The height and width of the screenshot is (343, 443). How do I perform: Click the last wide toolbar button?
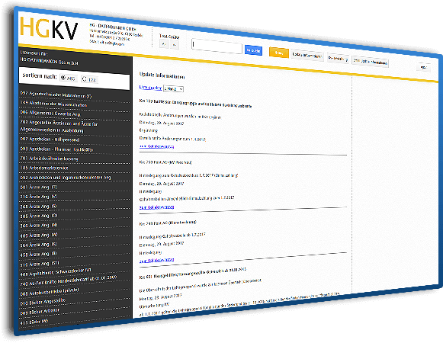[370, 62]
